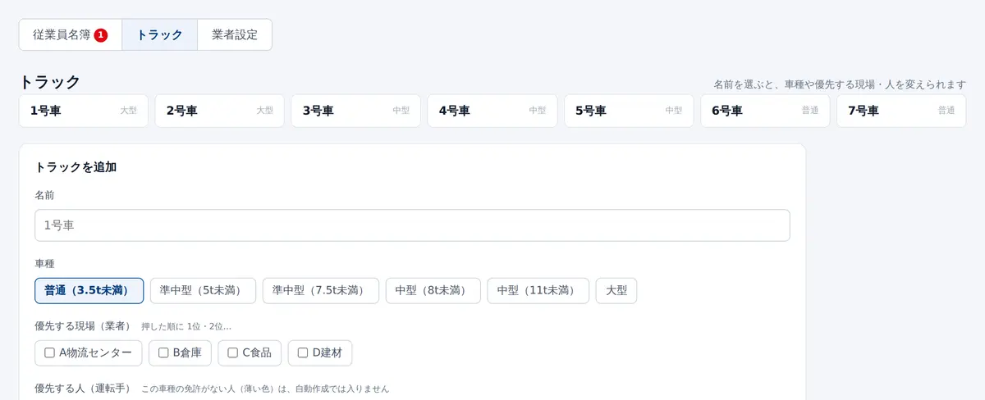The width and height of the screenshot is (985, 400).
Task: Select vehicle type 大型
Action: coord(616,291)
